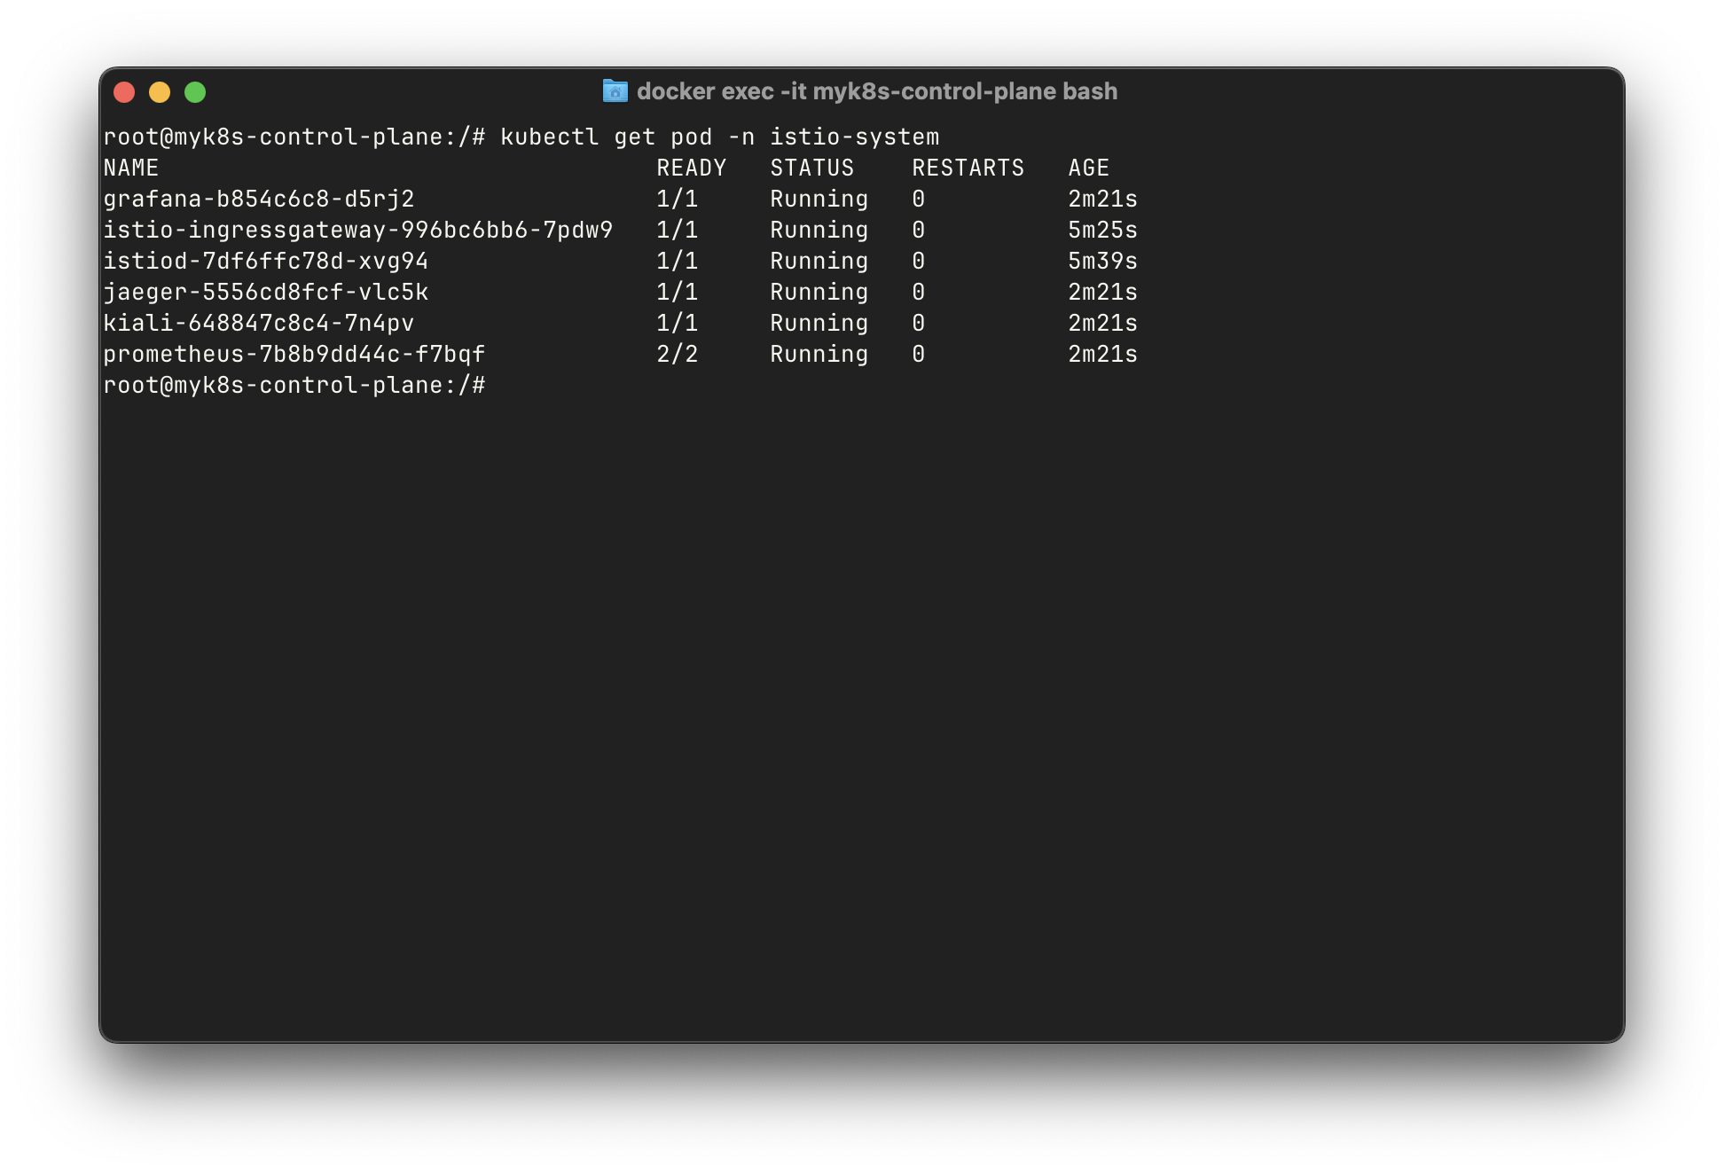This screenshot has height=1174, width=1724.
Task: Select pod name istiod-7df6ffc78d-xvg94
Action: click(x=266, y=262)
